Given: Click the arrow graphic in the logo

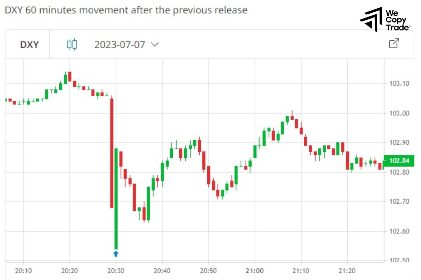Looking at the screenshot, I should pyautogui.click(x=371, y=19).
